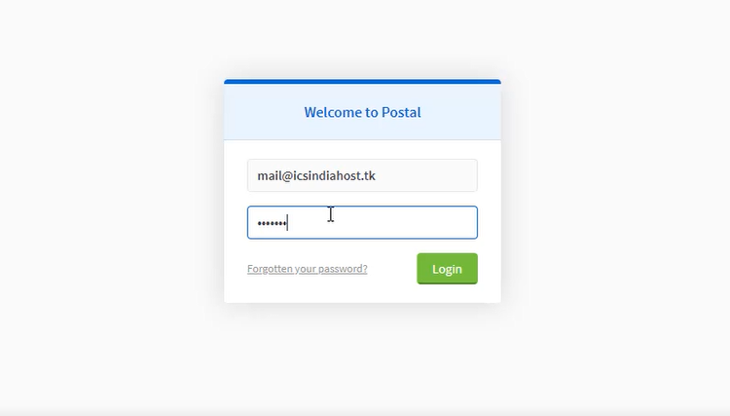Place cursor in mail@icsindiahost.tk text
This screenshot has height=416, width=730.
pos(316,175)
